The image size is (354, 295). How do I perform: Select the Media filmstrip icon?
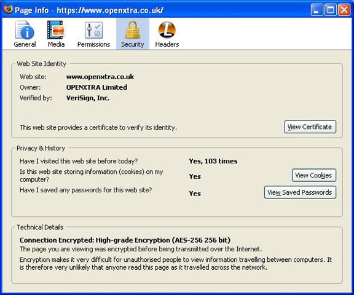tap(56, 29)
